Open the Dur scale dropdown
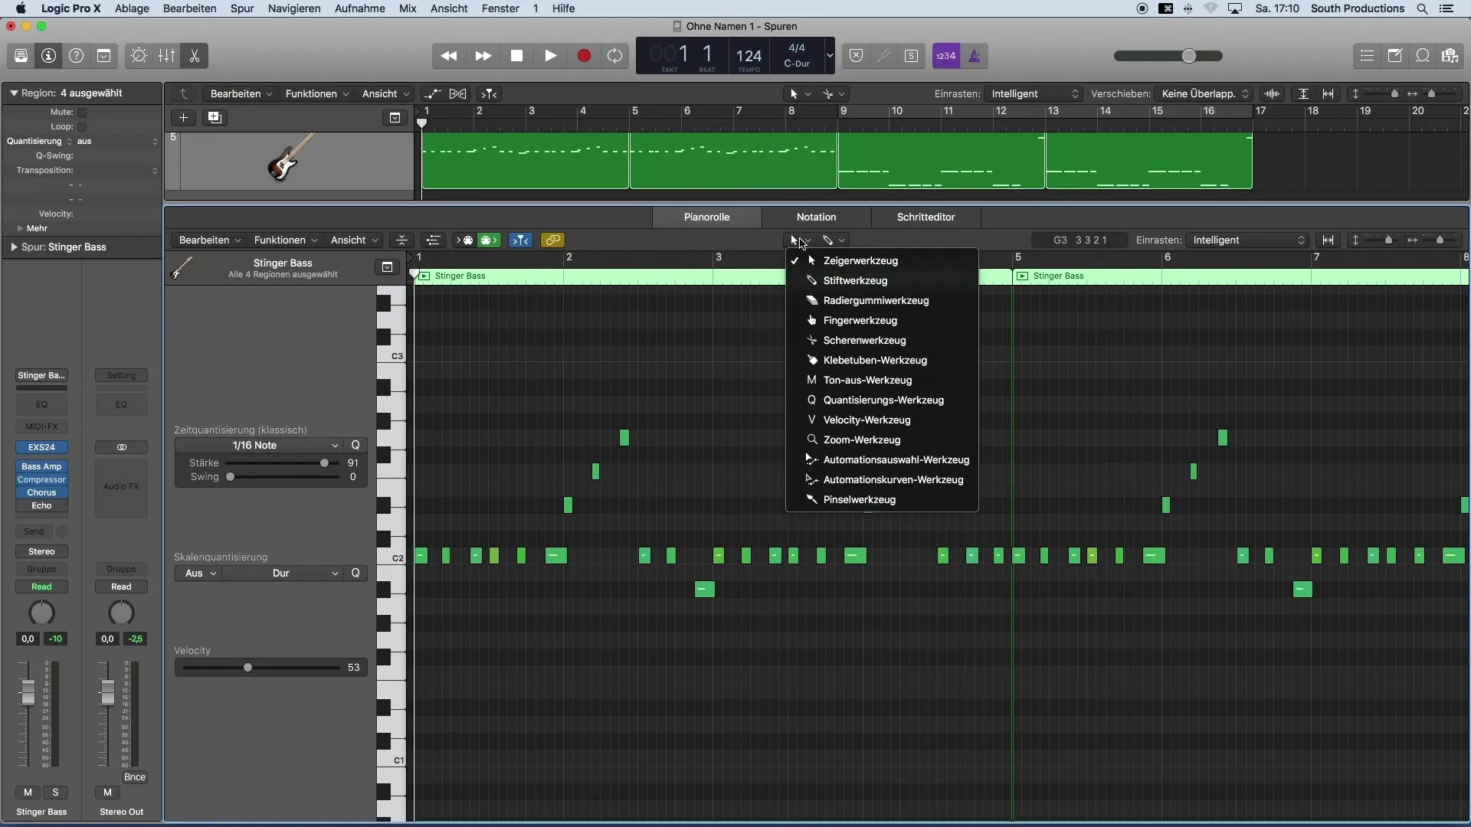 [283, 574]
